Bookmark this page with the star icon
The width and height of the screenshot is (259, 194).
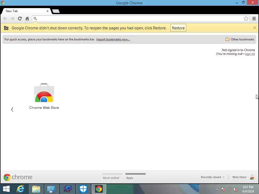246,18
